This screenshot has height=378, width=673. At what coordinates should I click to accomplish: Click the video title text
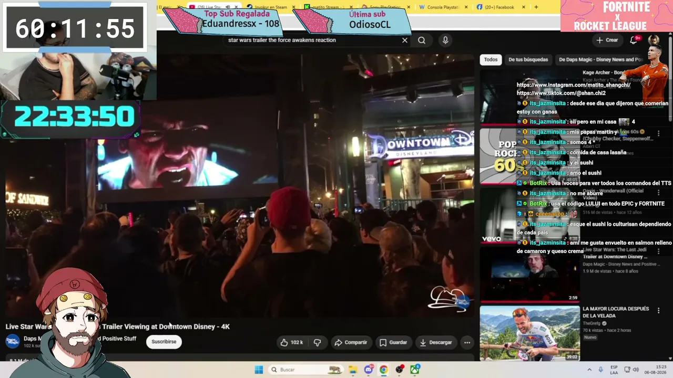118,327
